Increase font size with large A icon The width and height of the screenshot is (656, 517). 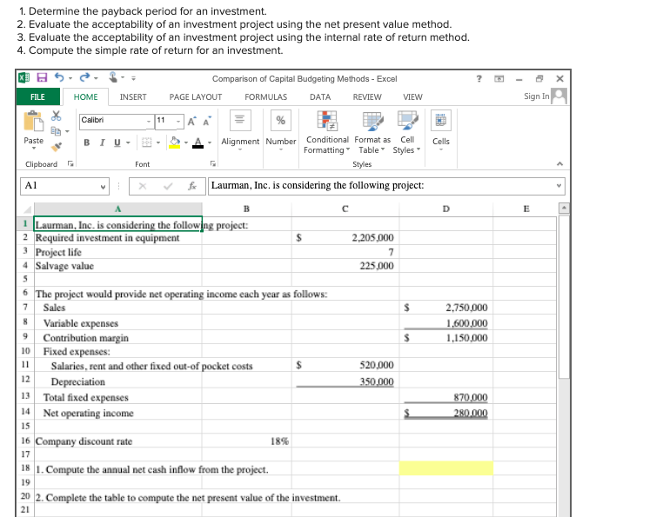pos(191,121)
